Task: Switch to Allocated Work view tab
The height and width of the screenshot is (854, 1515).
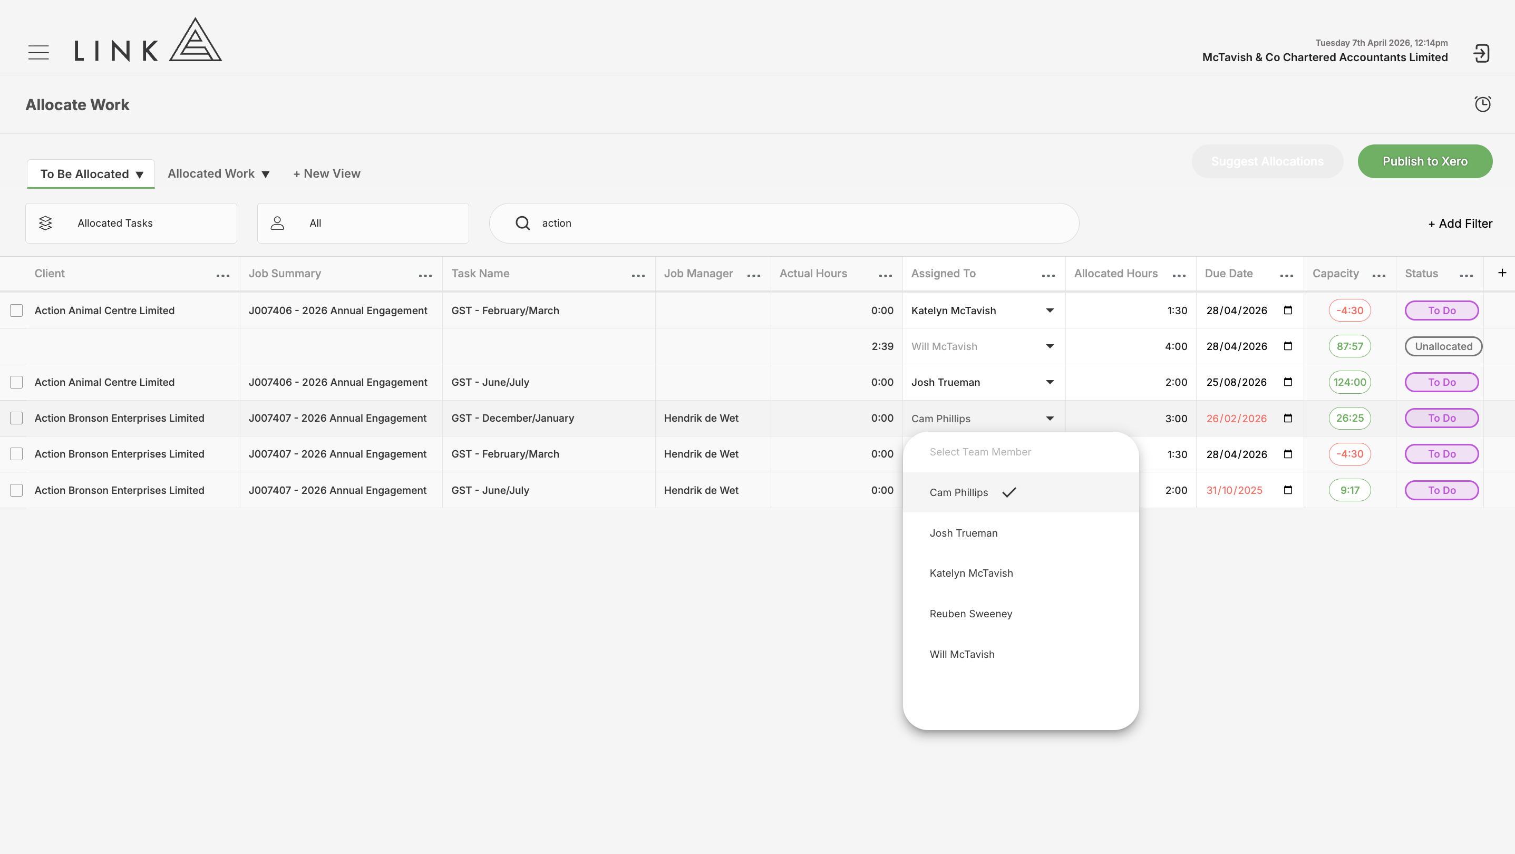Action: (x=218, y=173)
